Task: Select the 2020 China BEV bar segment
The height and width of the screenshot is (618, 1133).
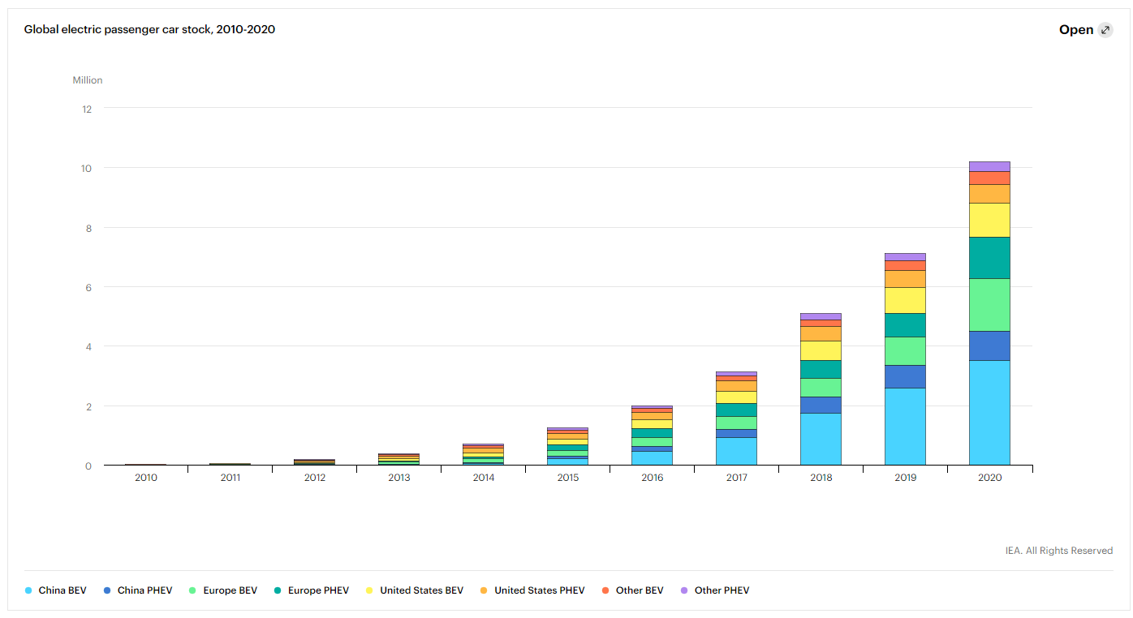Action: (989, 413)
